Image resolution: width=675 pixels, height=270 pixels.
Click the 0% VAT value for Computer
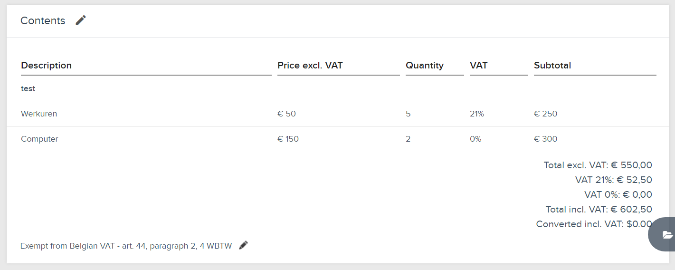[475, 139]
